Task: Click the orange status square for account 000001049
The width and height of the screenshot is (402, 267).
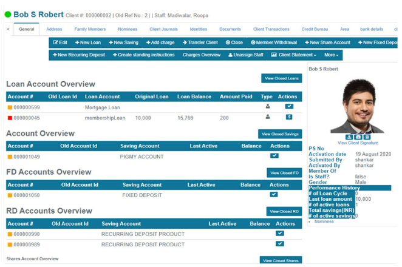Action: (x=10, y=157)
